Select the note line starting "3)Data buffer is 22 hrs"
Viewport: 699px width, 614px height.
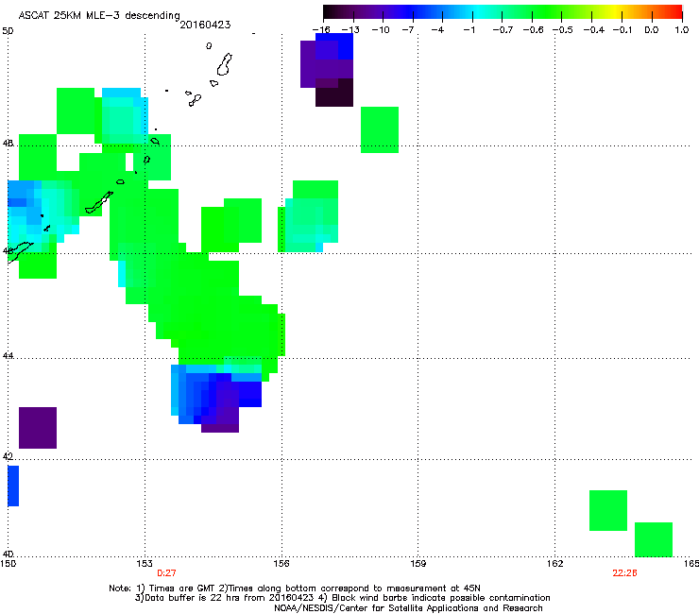click(342, 598)
